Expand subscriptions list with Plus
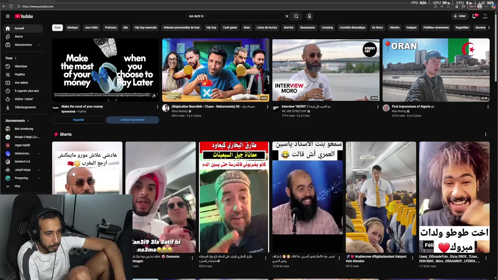The height and width of the screenshot is (280, 498). (x=23, y=186)
